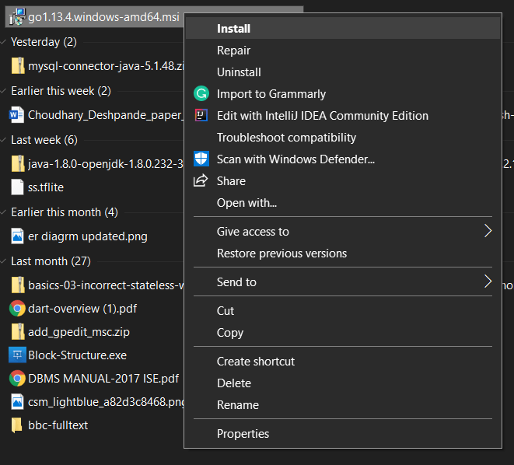This screenshot has height=465, width=514.
Task: Select er diagrm updated.png file
Action: click(x=87, y=236)
